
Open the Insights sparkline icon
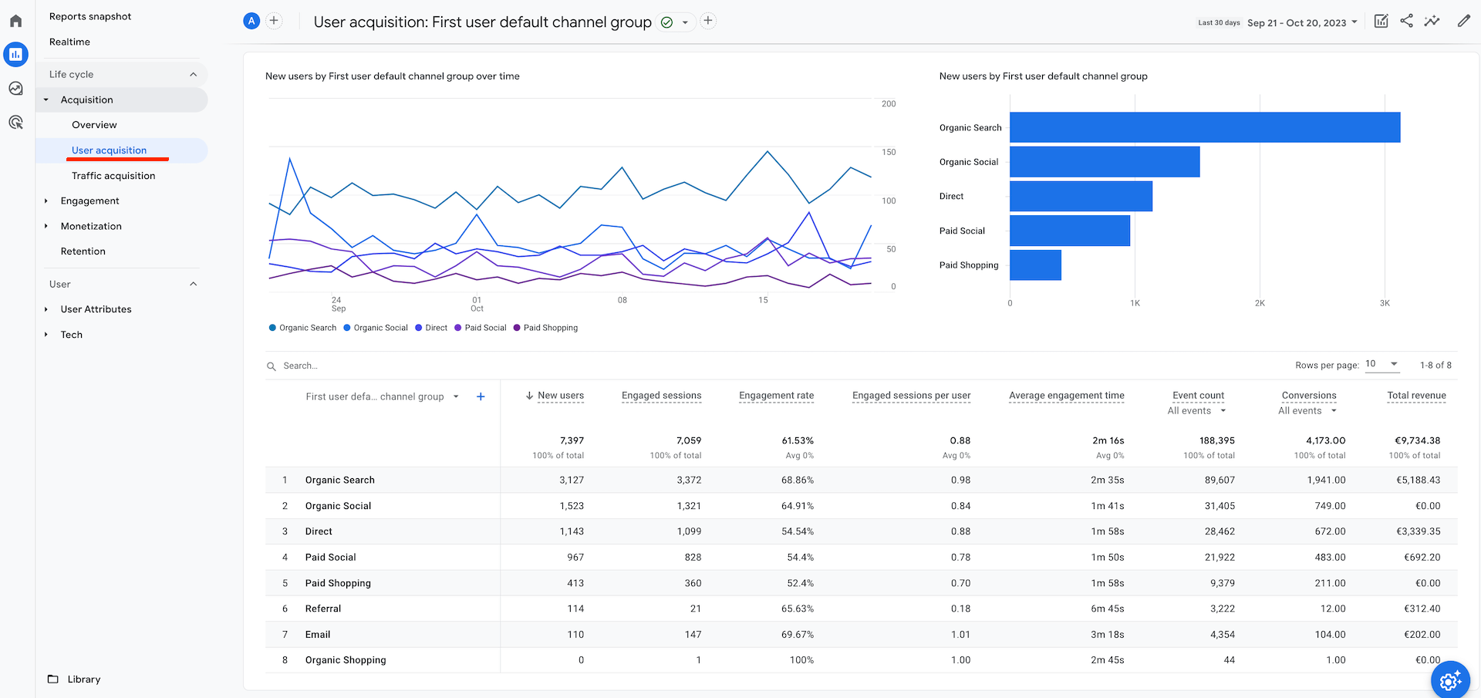coord(1432,22)
